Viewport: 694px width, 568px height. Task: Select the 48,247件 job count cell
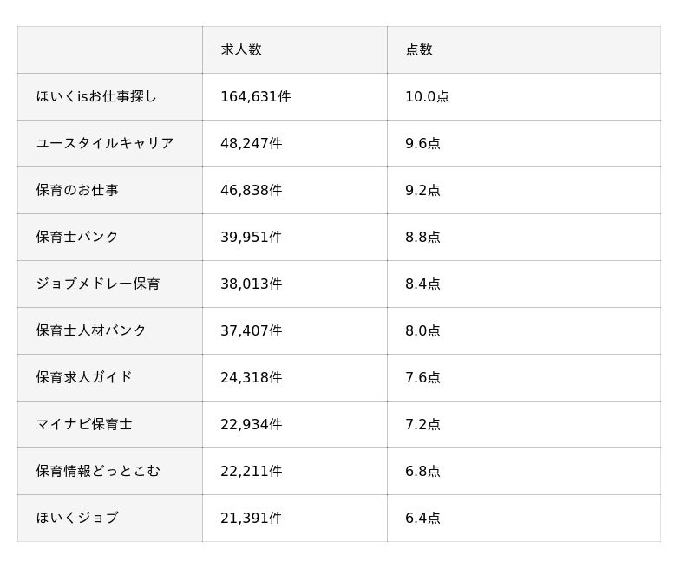click(x=252, y=144)
